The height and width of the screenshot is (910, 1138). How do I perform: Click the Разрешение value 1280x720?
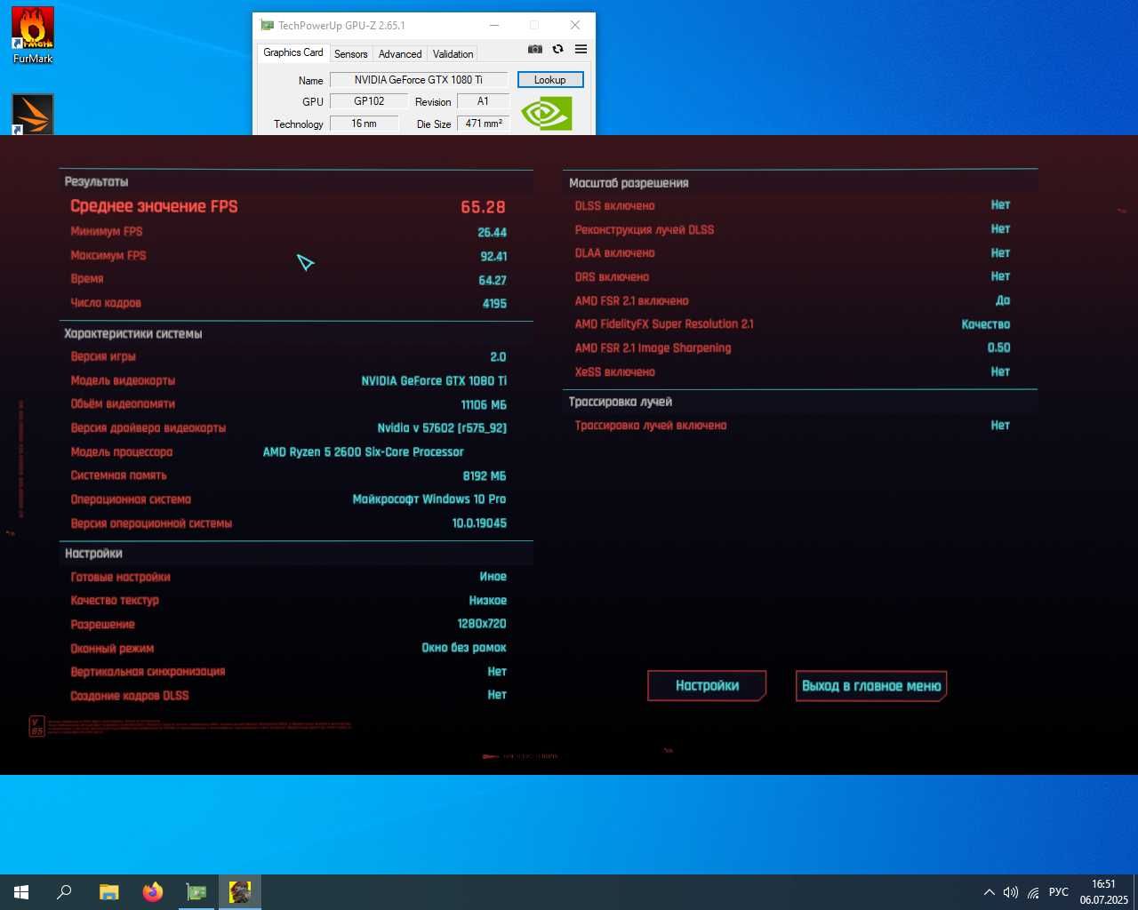pos(482,624)
